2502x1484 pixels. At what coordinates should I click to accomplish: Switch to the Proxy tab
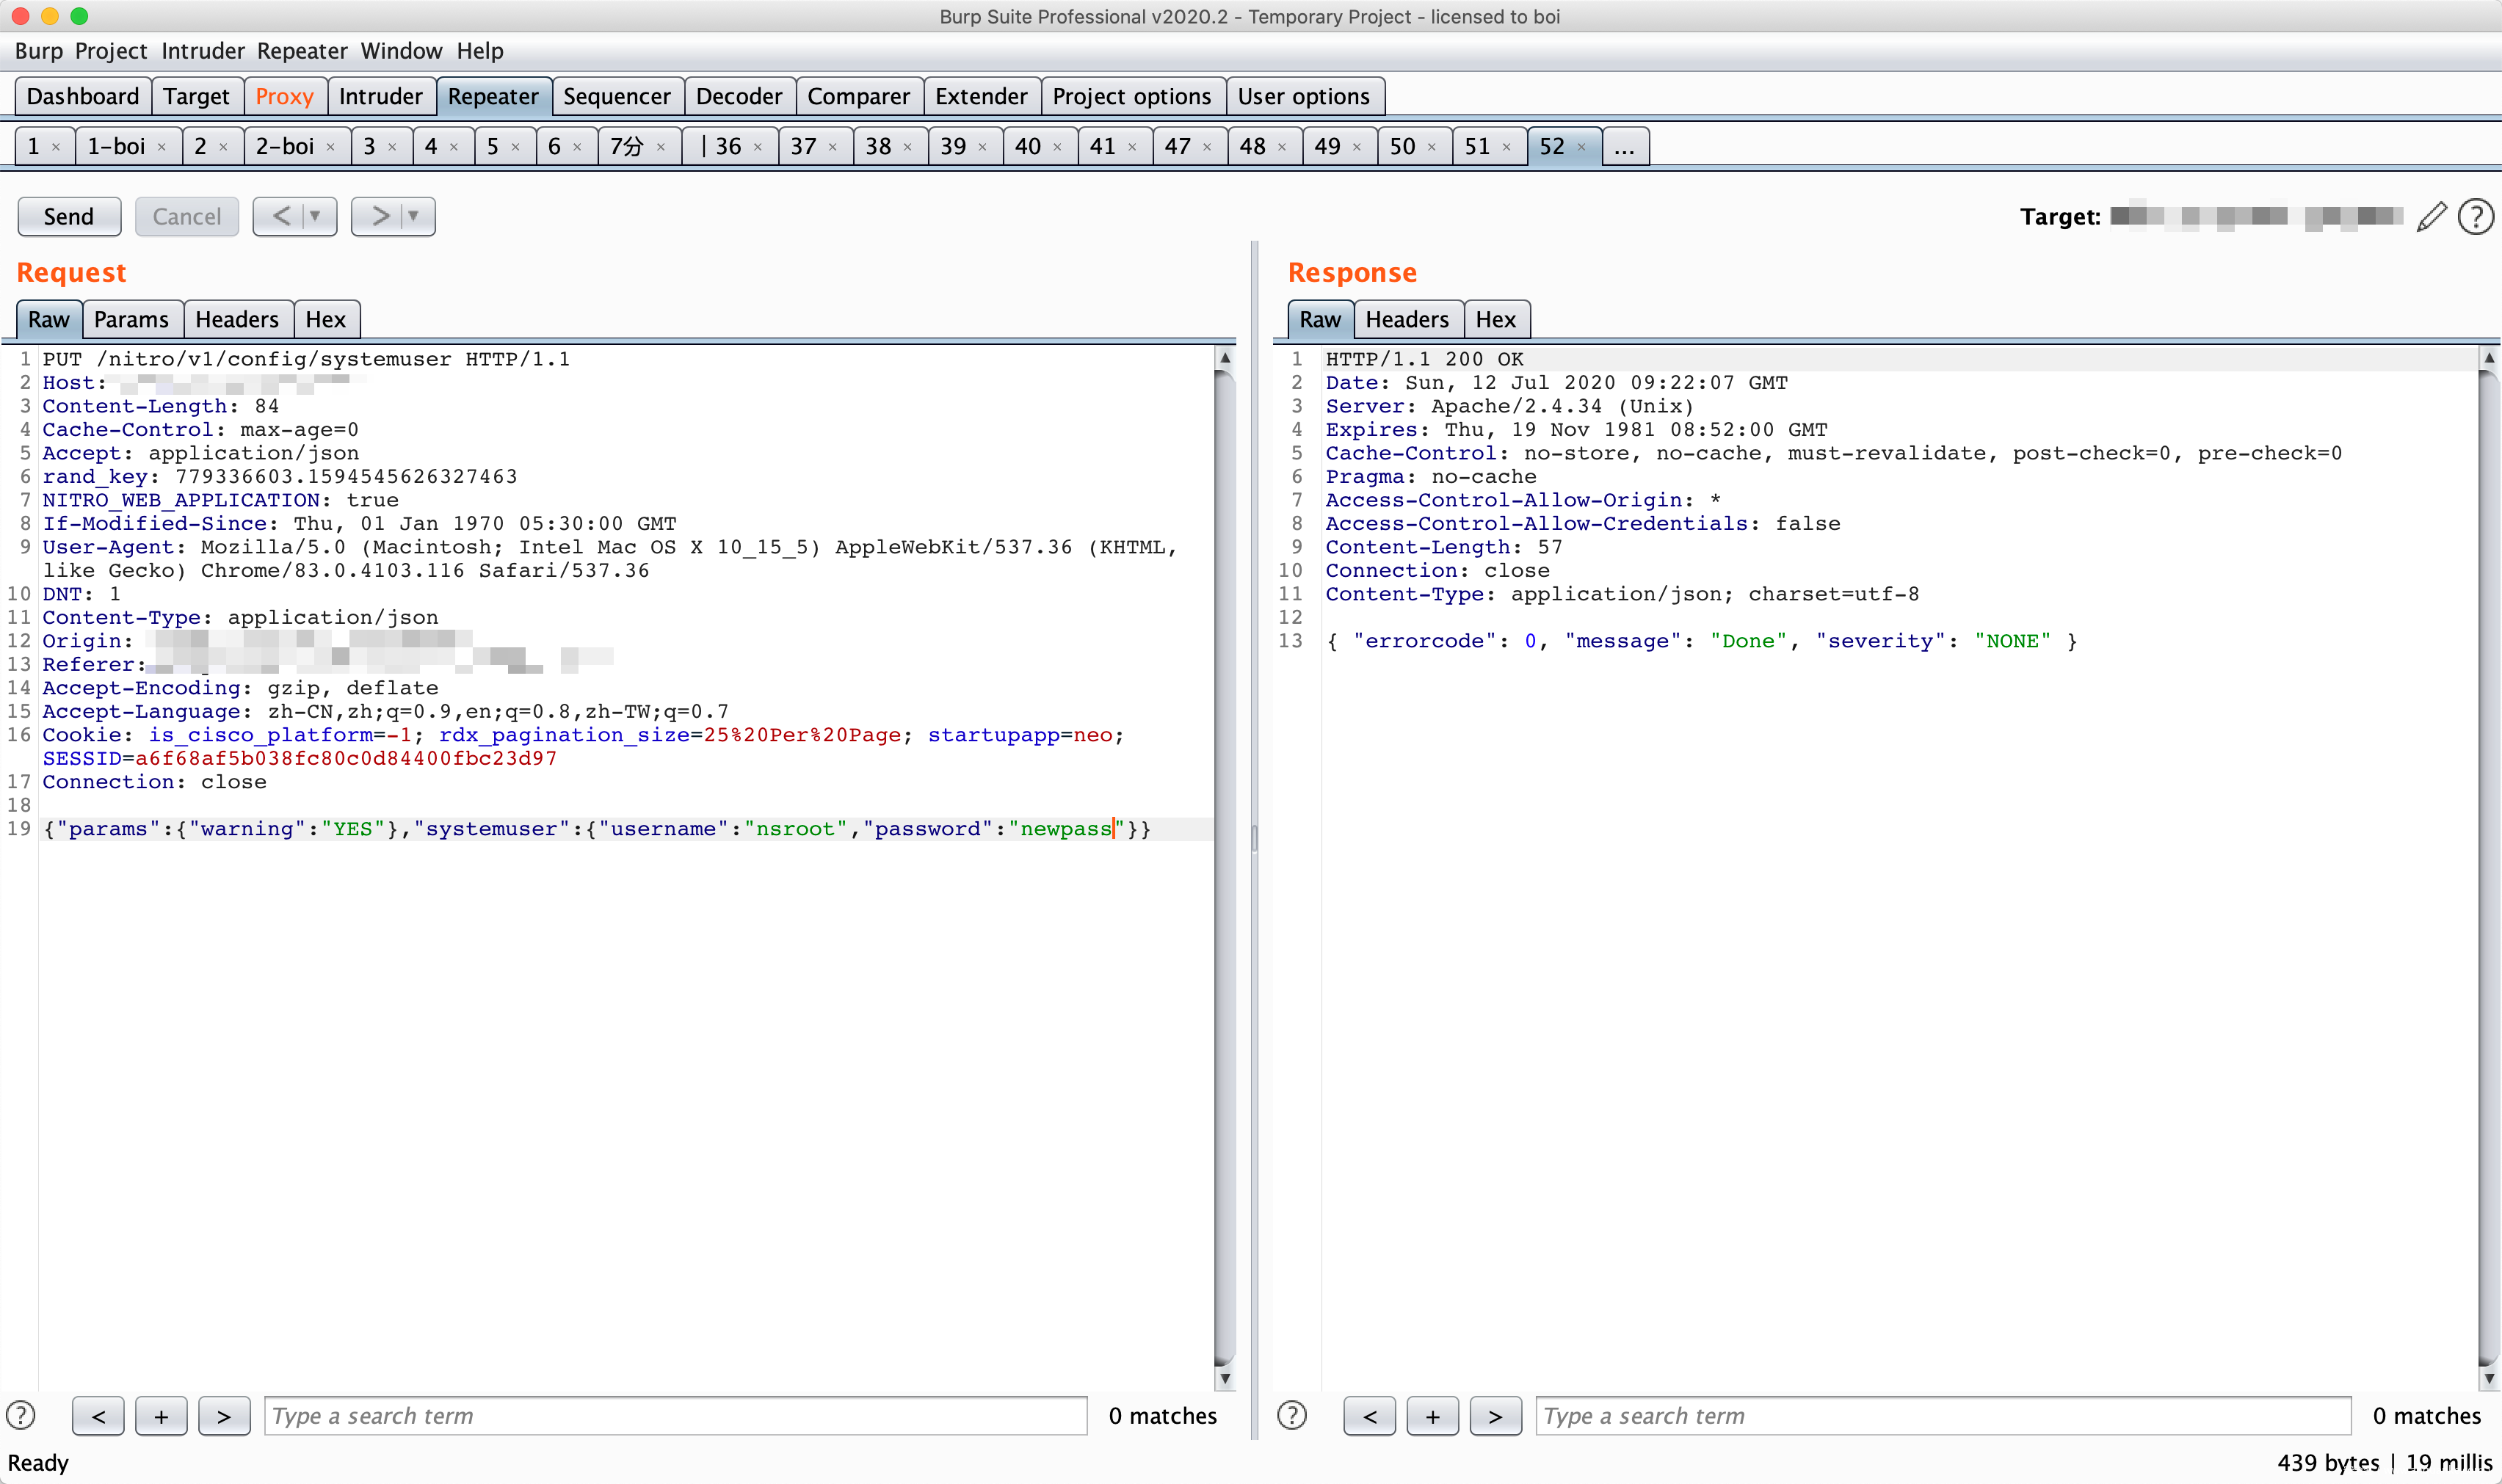tap(284, 96)
